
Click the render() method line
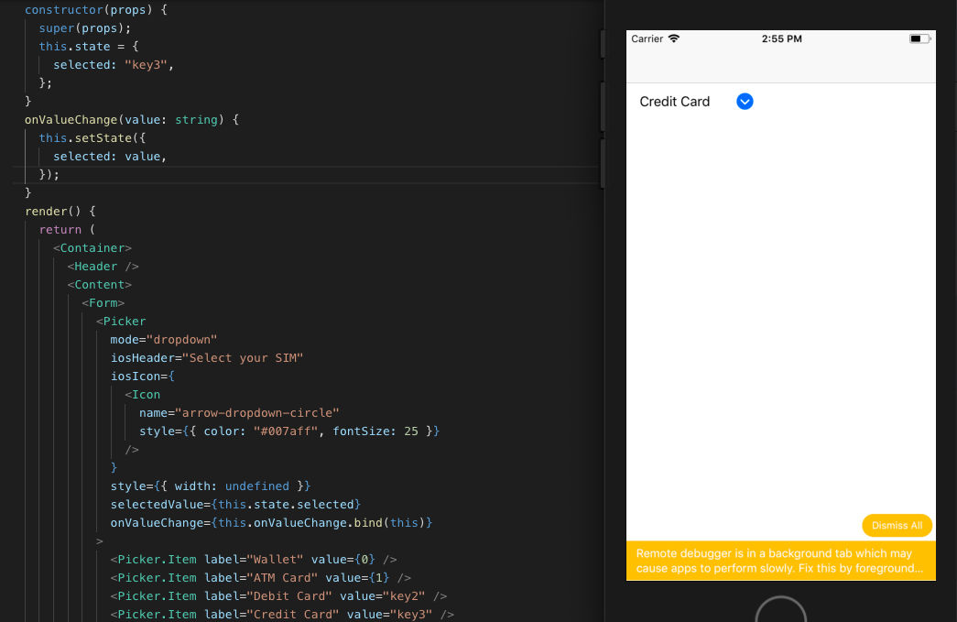60,212
